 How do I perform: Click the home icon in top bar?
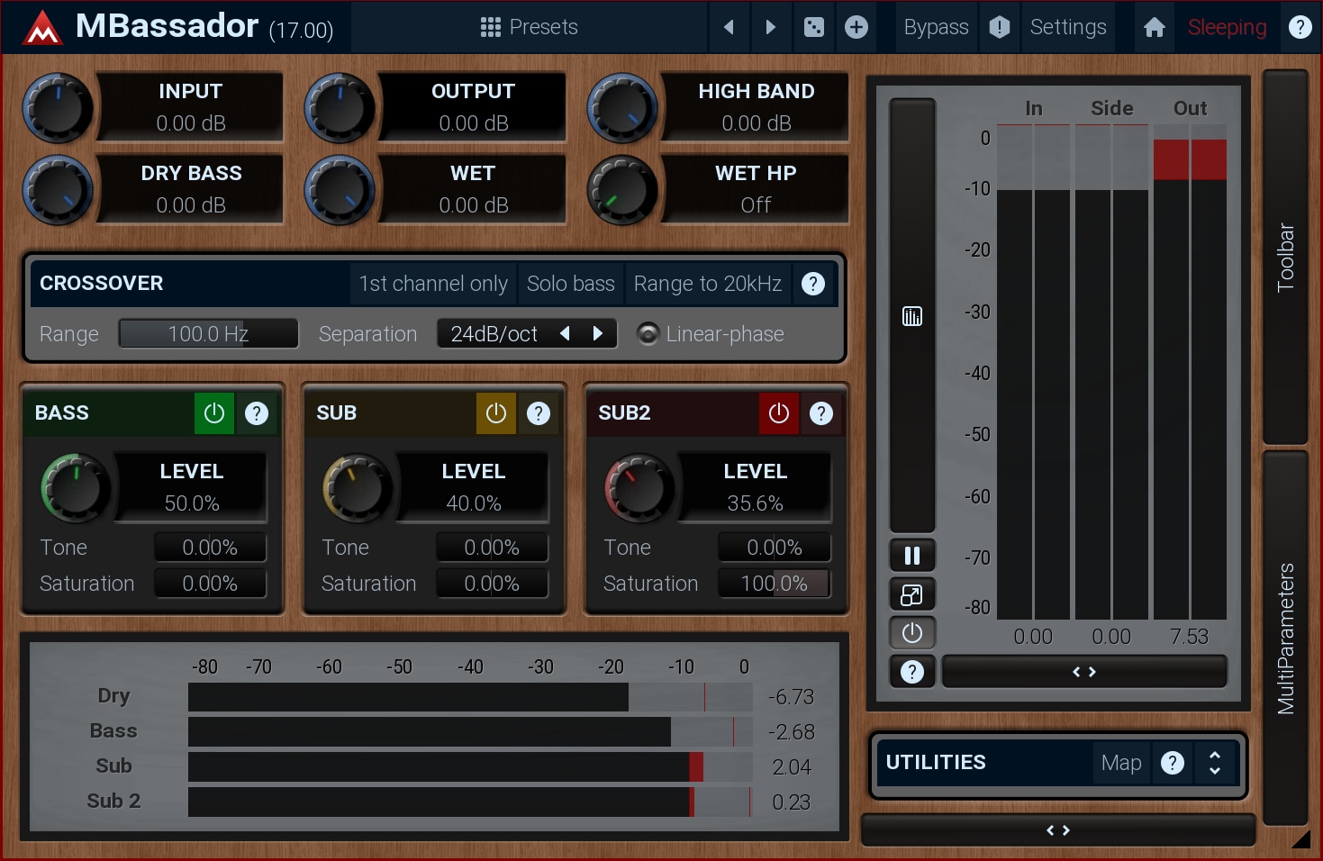click(1154, 28)
